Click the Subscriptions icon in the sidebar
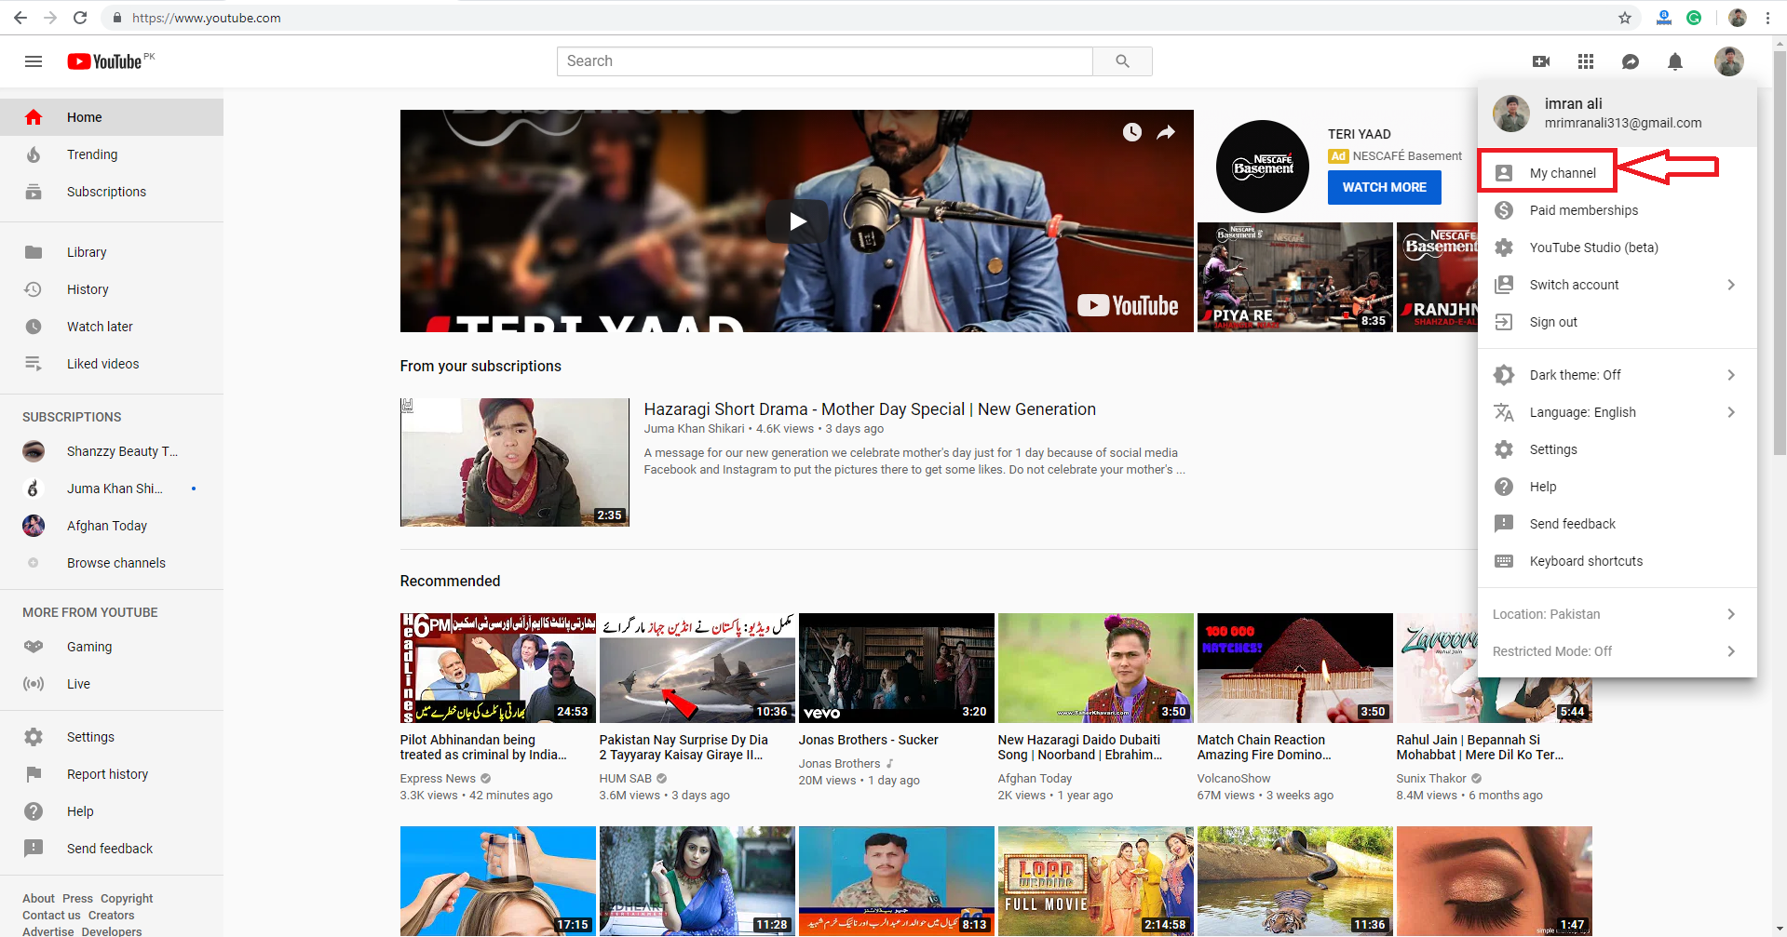This screenshot has height=937, width=1787. pos(34,192)
